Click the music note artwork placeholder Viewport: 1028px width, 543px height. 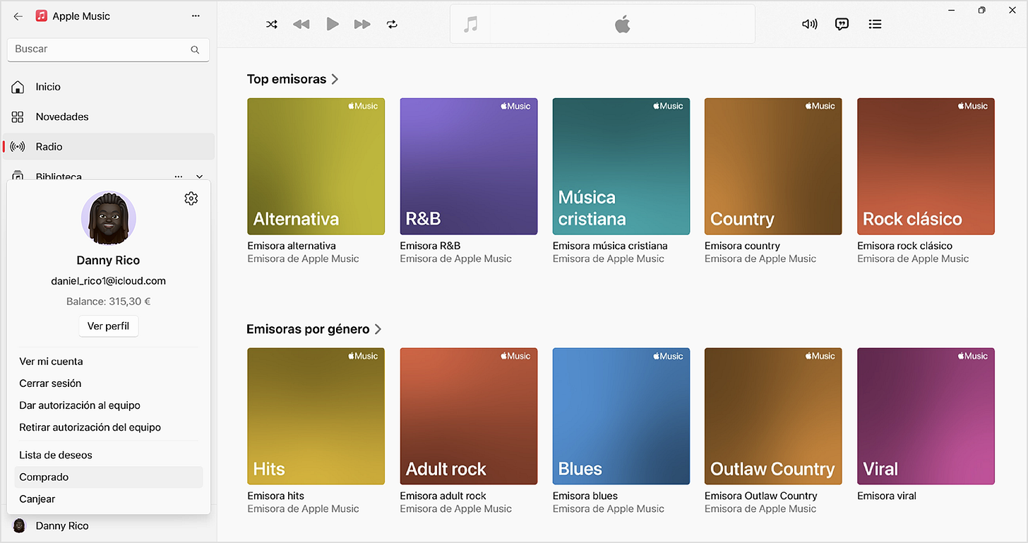point(471,25)
